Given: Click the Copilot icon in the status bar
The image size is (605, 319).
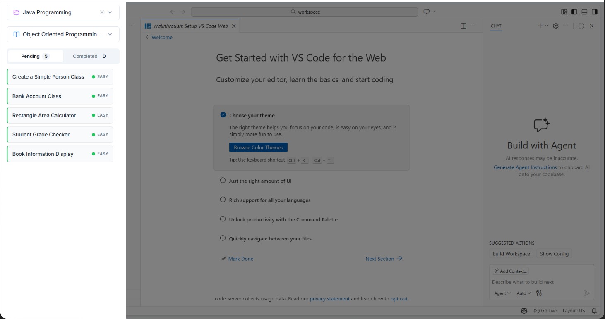Looking at the screenshot, I should (524, 310).
